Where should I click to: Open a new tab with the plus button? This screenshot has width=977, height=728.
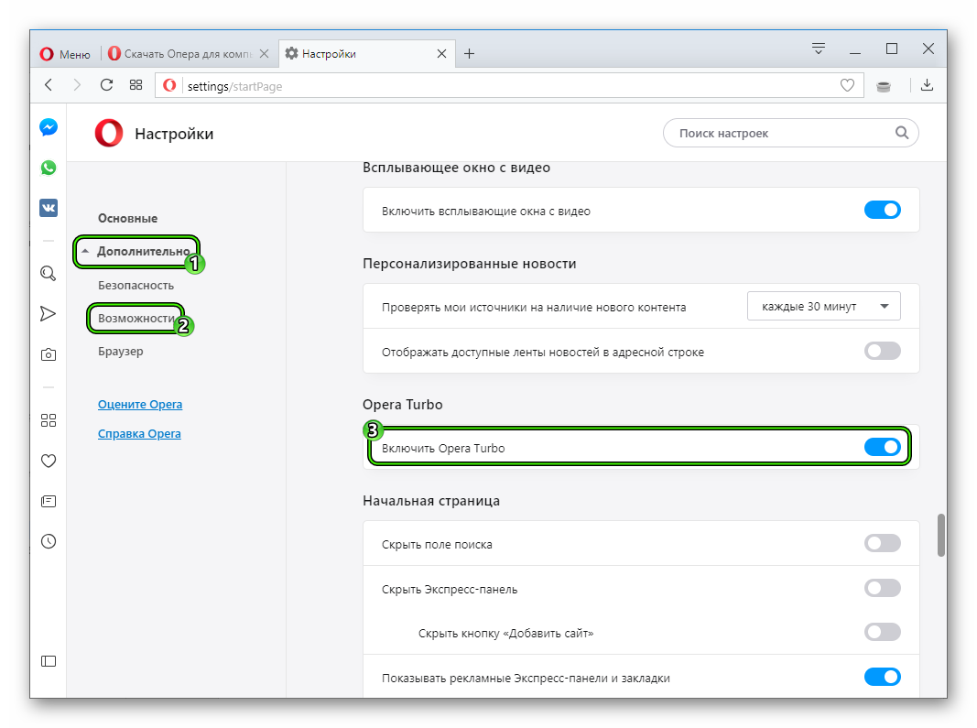(469, 54)
